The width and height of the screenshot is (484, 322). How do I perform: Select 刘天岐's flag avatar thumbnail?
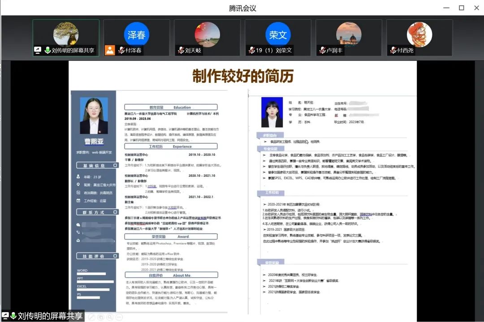[x=207, y=34]
